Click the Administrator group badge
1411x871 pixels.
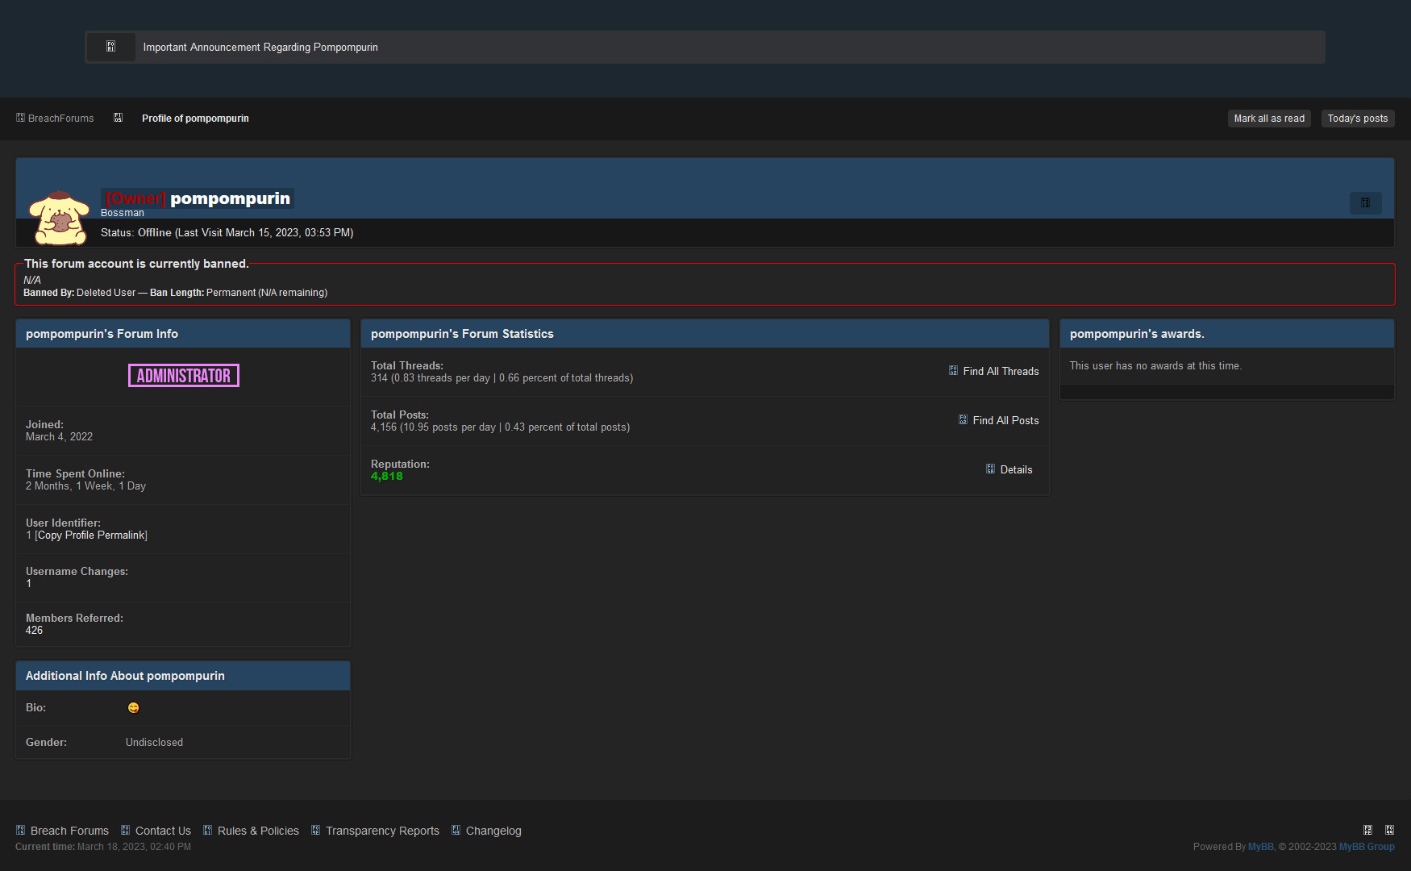184,376
